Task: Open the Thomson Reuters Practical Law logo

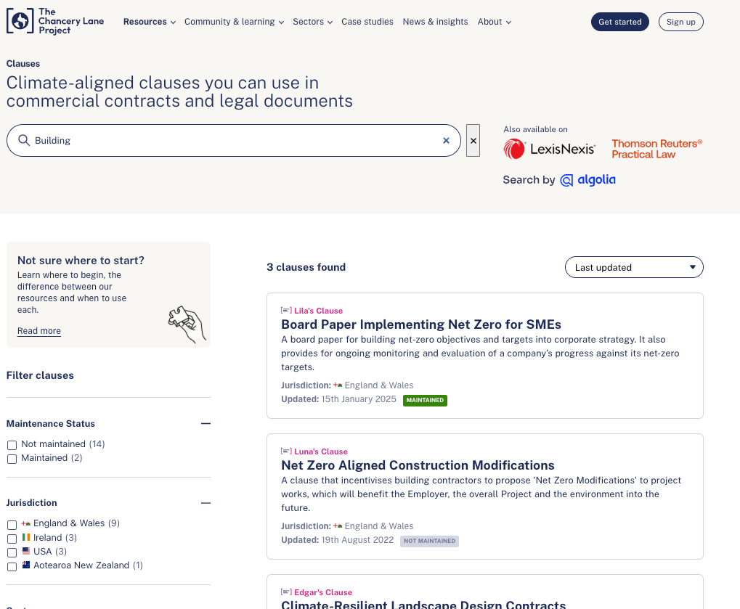Action: coord(656,150)
